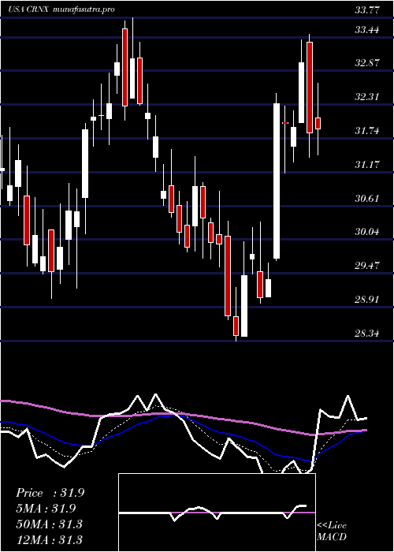The image size is (394, 552).
Task: Click inside the MACD indicator panel
Action: click(x=217, y=513)
